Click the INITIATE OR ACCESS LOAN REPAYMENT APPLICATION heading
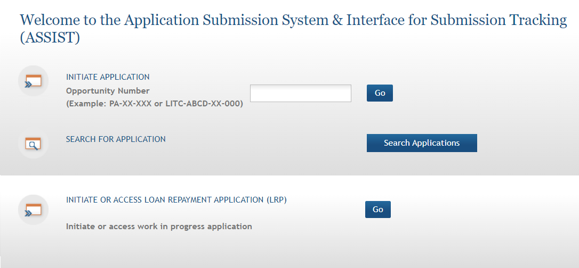Image resolution: width=579 pixels, height=268 pixels. pyautogui.click(x=176, y=200)
